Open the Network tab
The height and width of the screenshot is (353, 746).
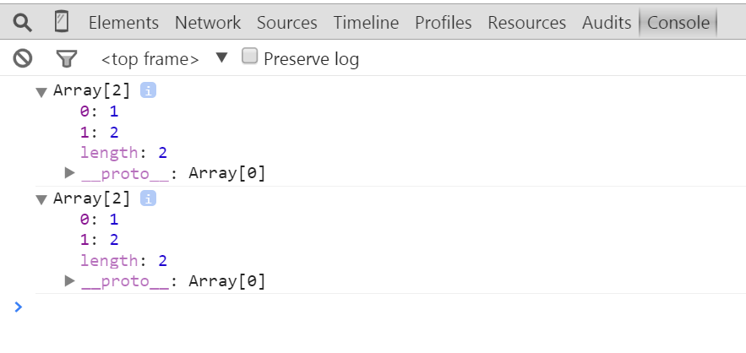pos(208,23)
